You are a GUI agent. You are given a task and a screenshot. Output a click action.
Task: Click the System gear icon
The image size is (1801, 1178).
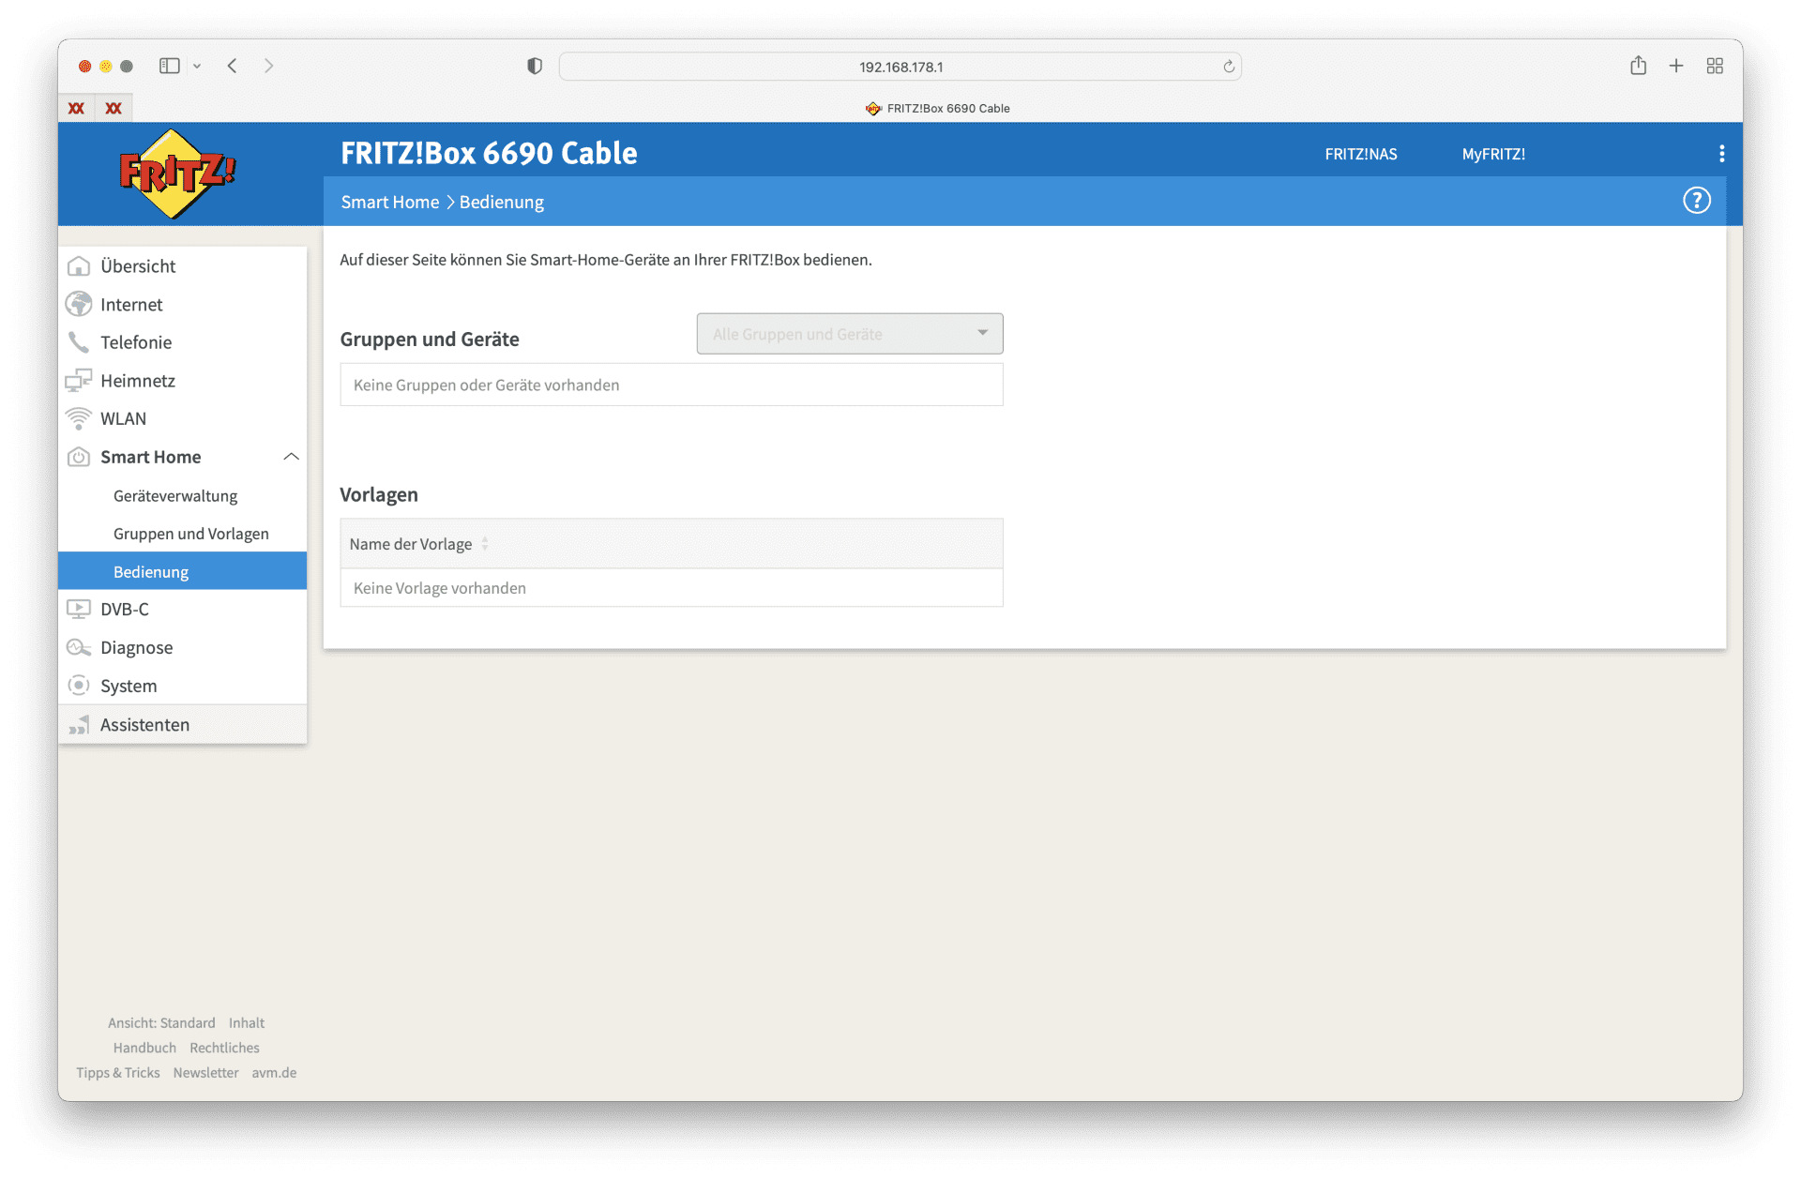click(x=79, y=686)
